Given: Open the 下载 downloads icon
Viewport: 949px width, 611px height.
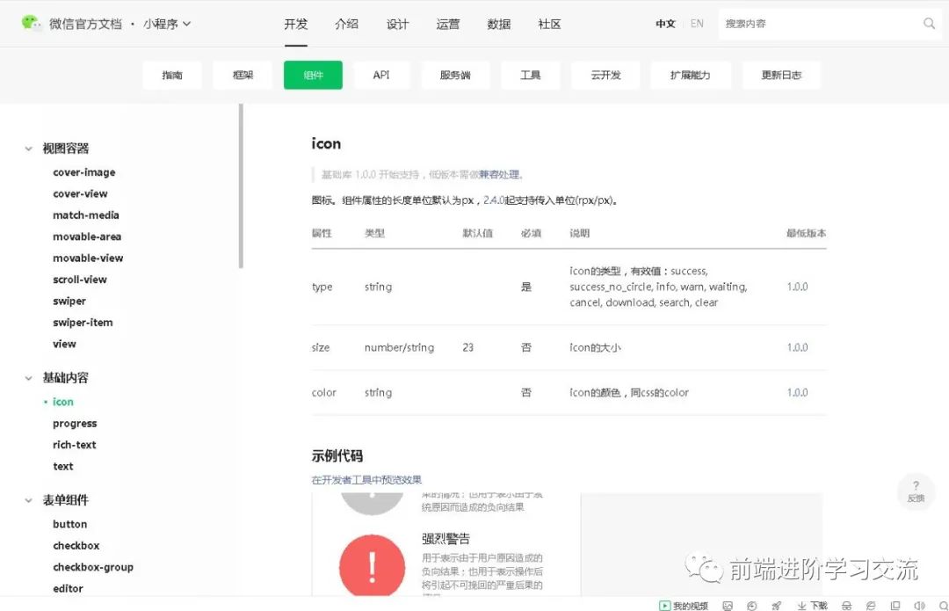Looking at the screenshot, I should pyautogui.click(x=812, y=605).
